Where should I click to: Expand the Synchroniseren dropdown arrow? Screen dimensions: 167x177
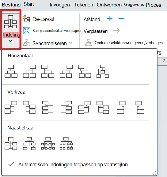[x=70, y=43]
